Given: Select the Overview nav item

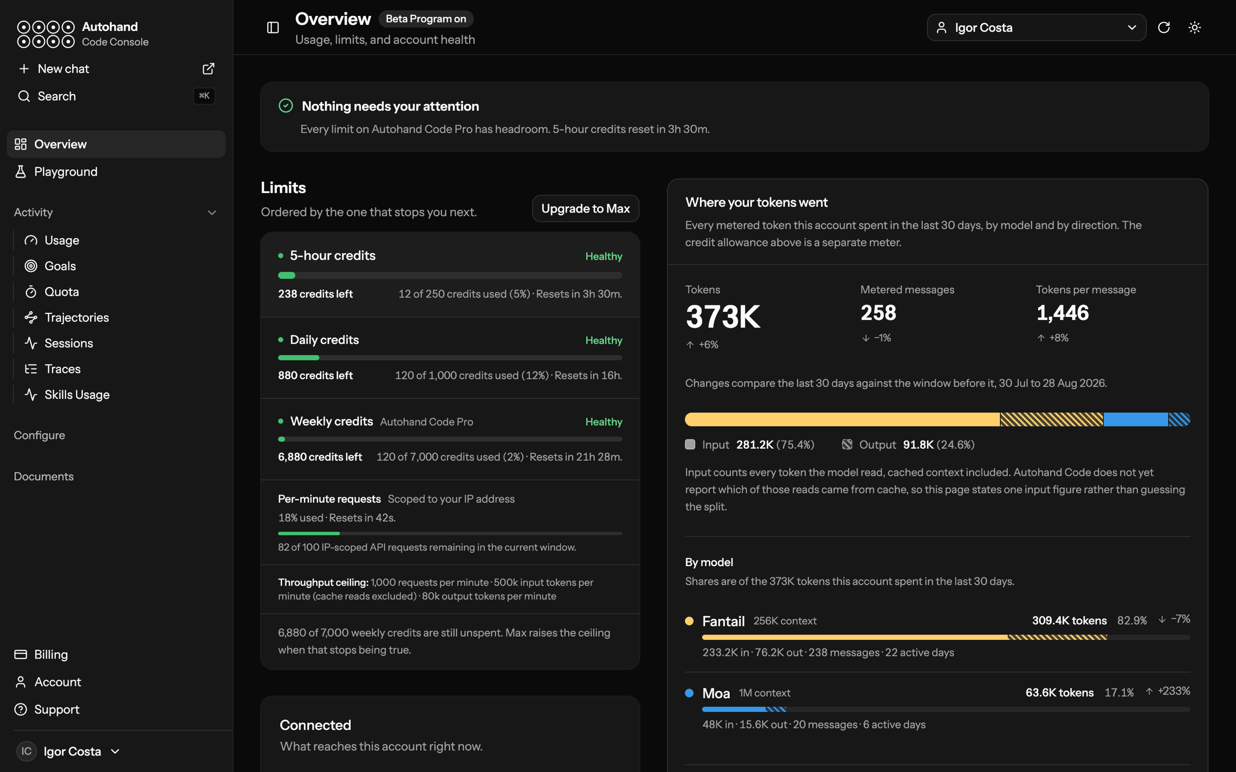Looking at the screenshot, I should [116, 144].
